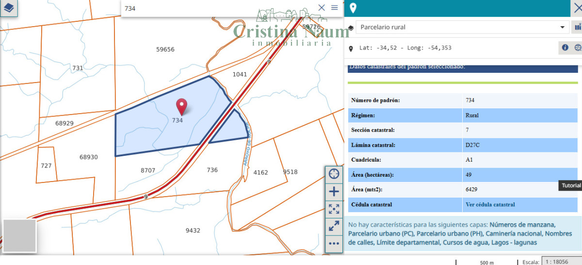Click the 734 label inside highlighted parcel
Image resolution: width=582 pixels, height=265 pixels.
(x=178, y=120)
